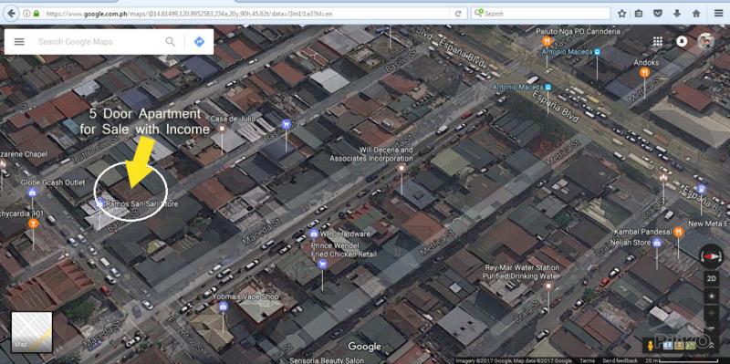Open the Terms link in footer
730x364 pixels.
[x=587, y=360]
